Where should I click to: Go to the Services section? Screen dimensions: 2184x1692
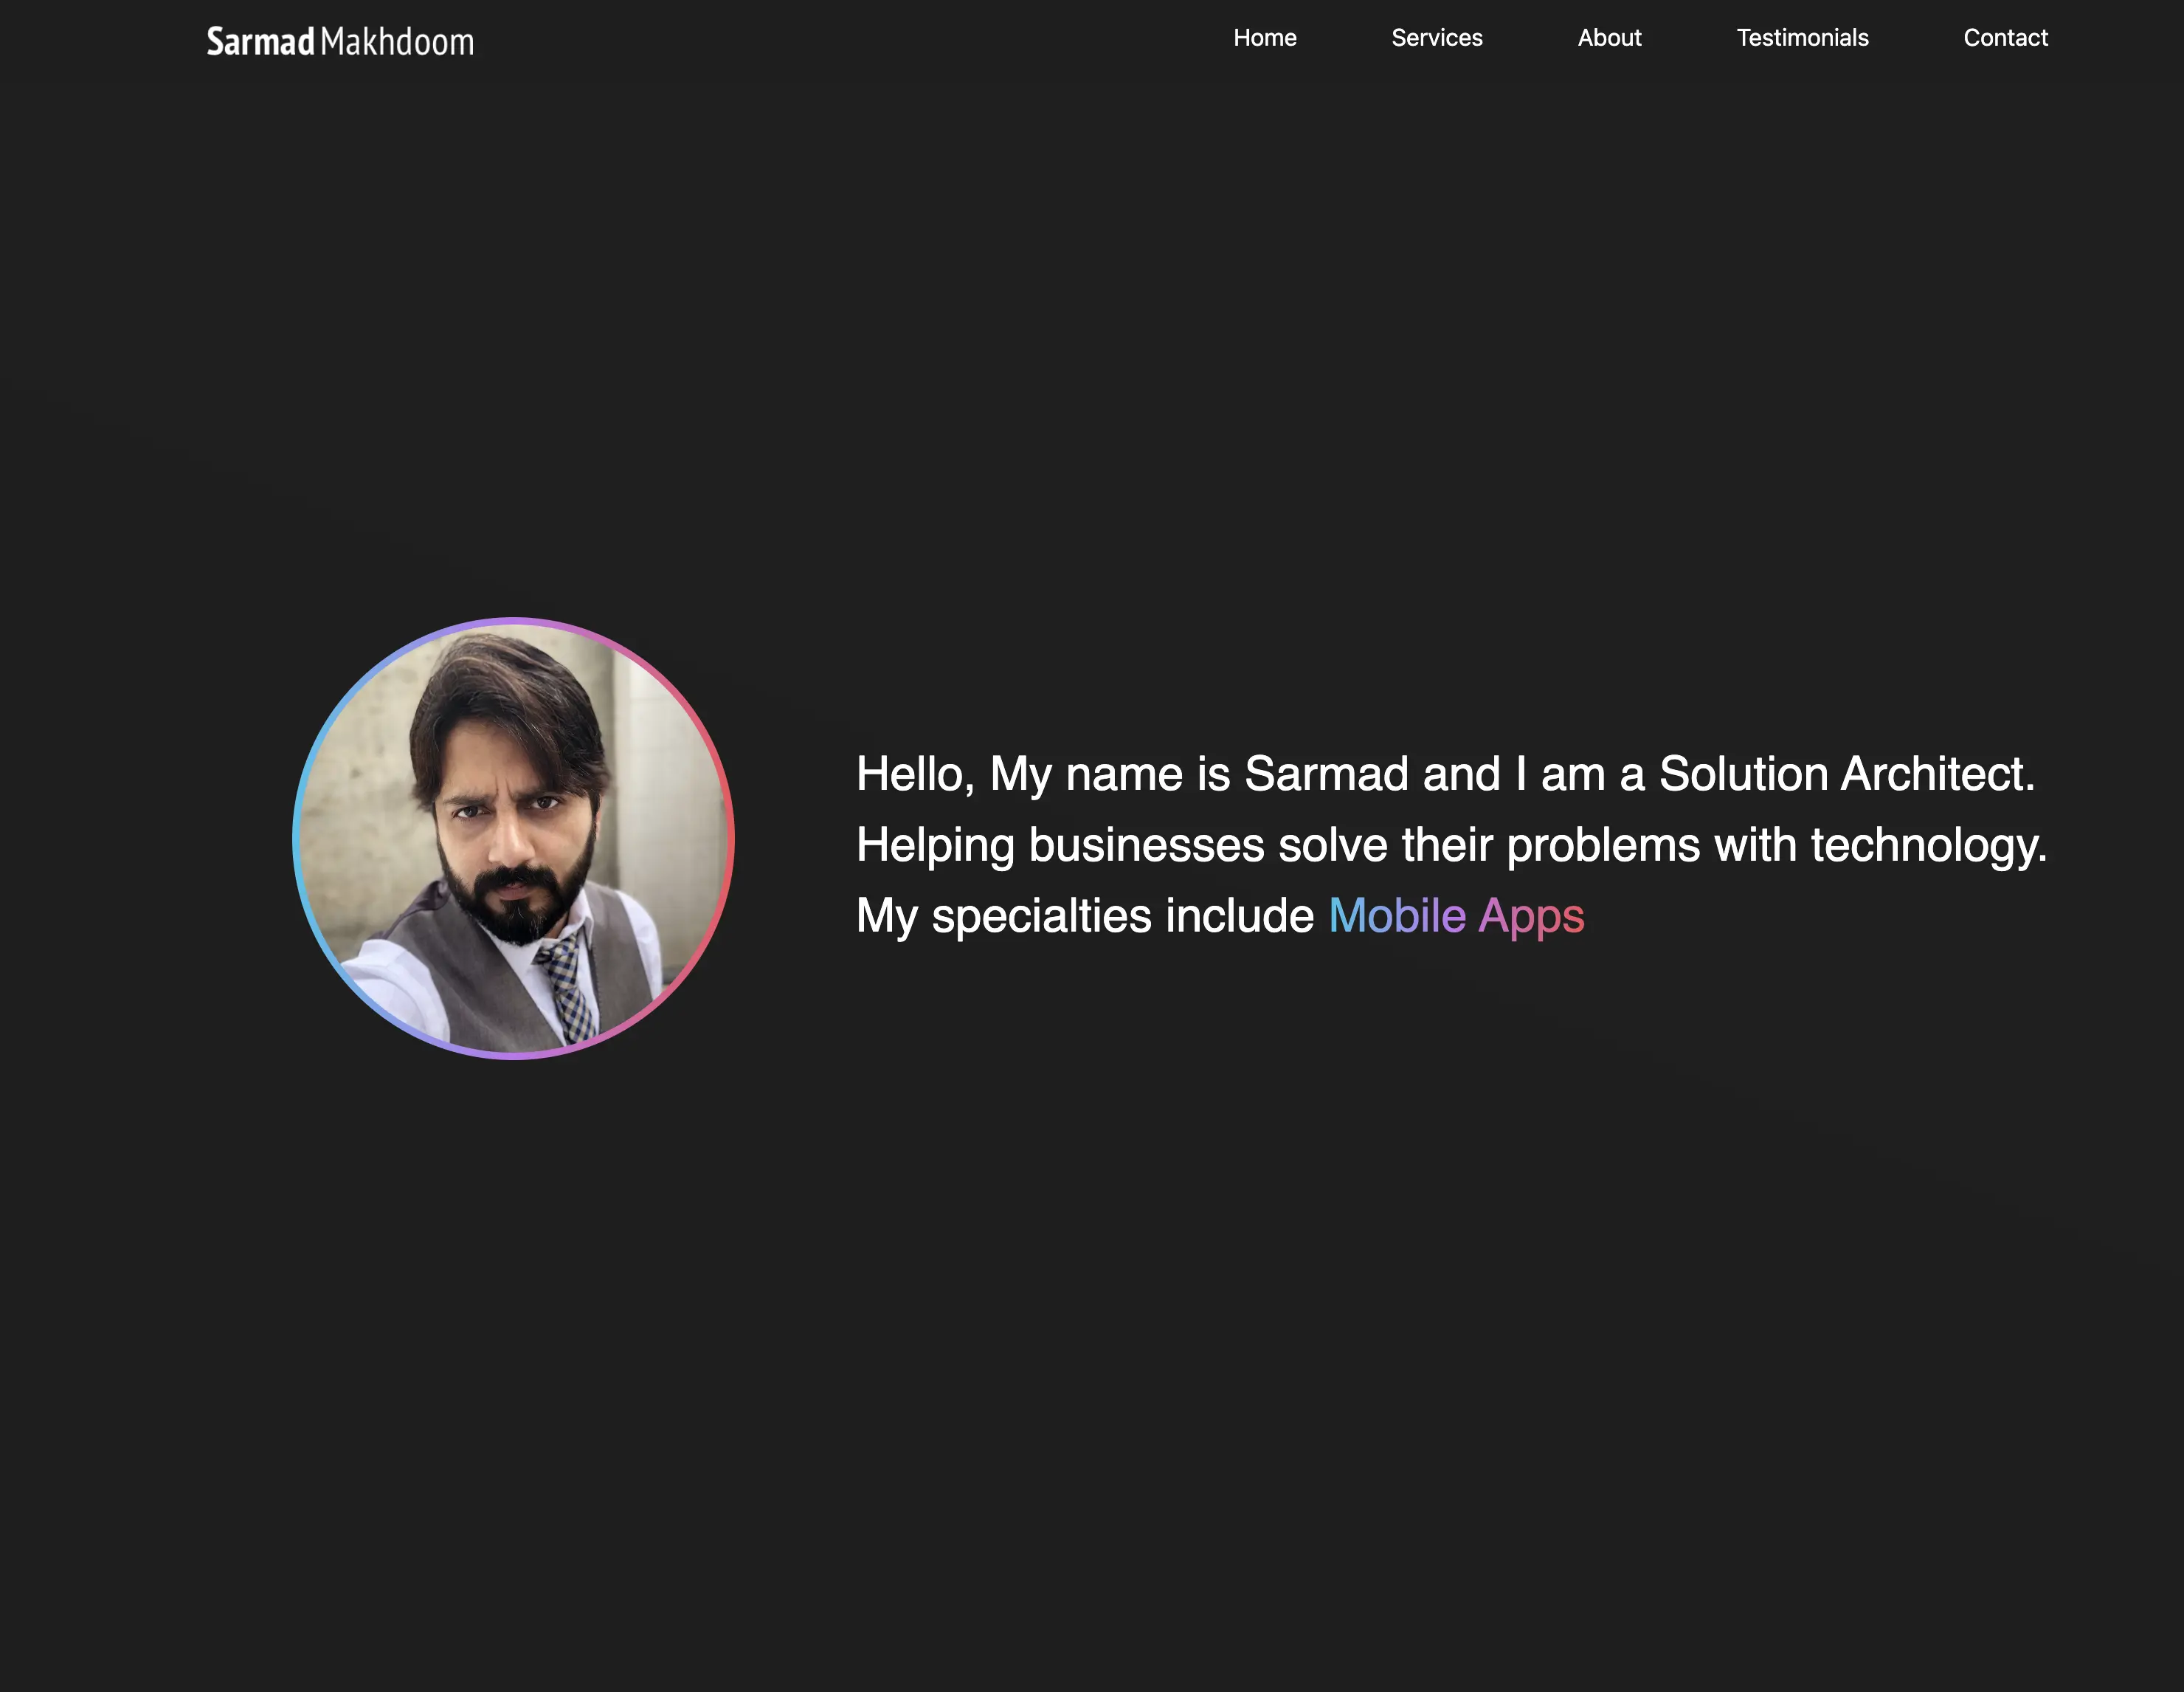1436,38
